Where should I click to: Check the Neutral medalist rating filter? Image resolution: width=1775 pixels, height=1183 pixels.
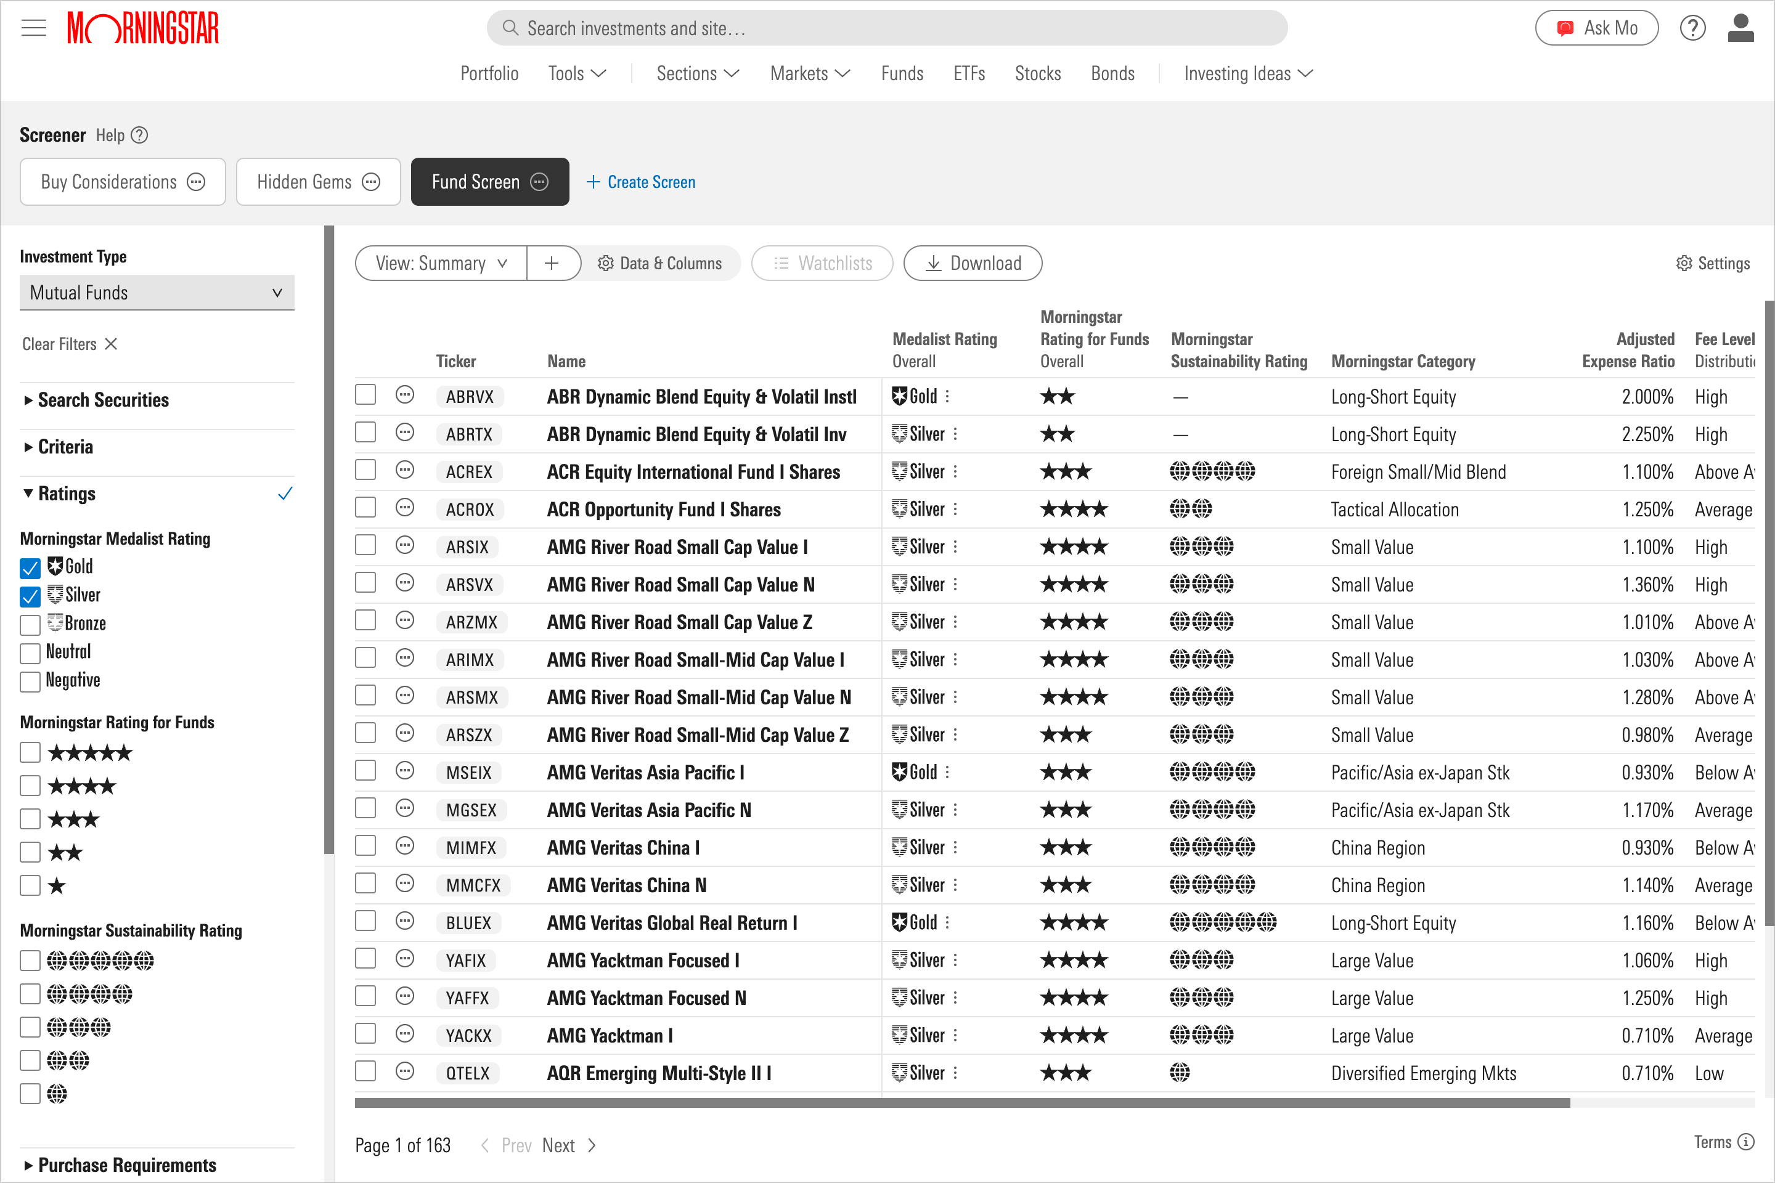coord(30,652)
